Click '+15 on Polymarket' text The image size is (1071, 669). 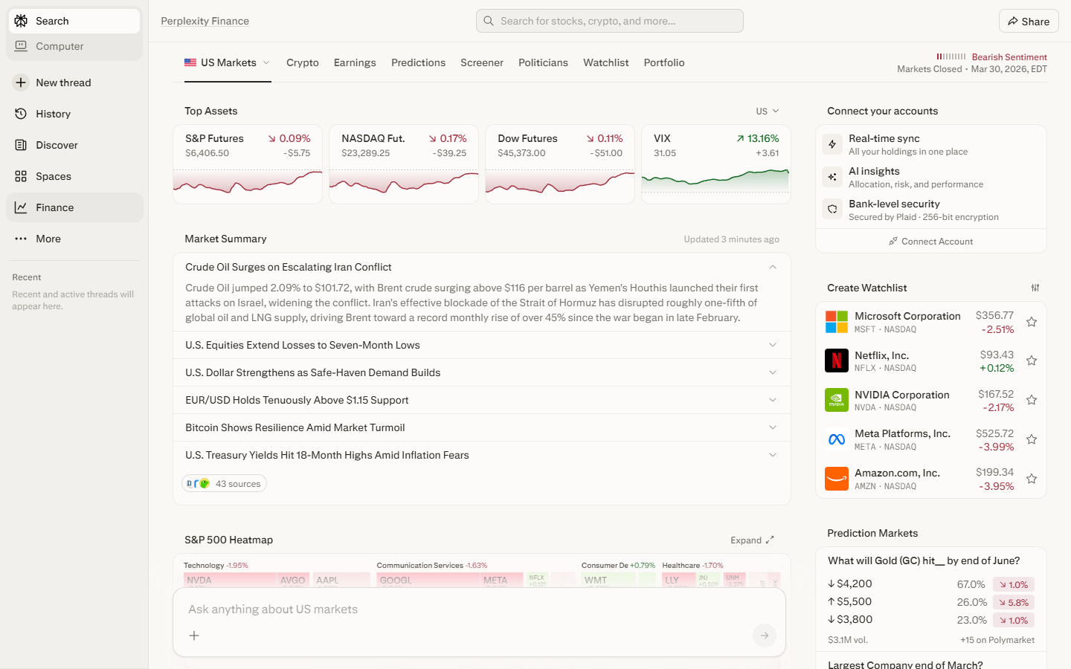click(x=997, y=640)
